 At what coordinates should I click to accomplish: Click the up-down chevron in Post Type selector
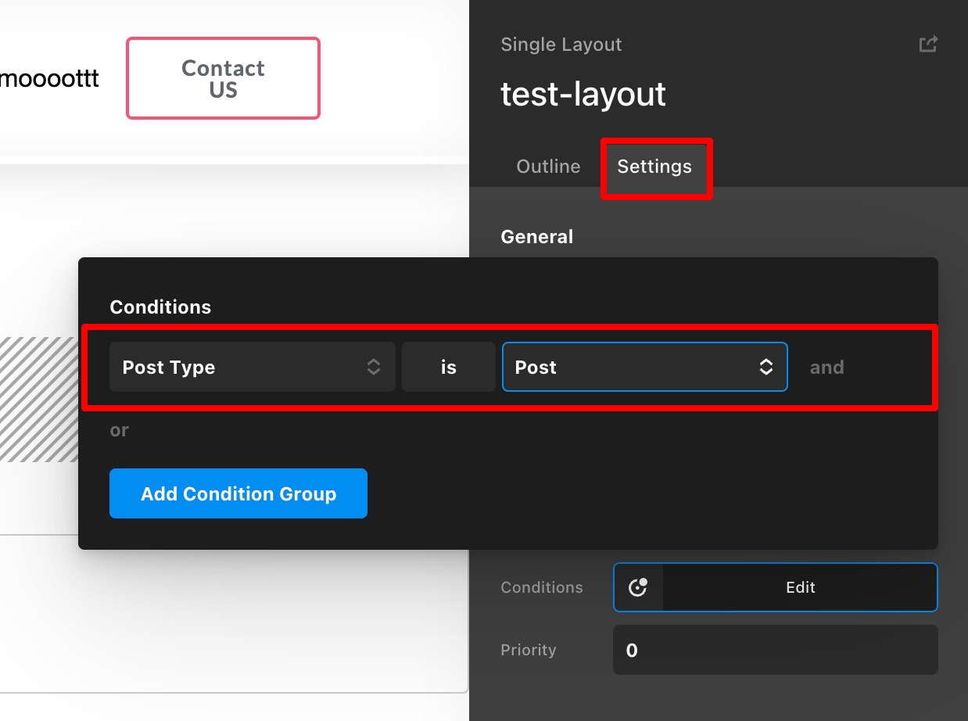point(374,367)
